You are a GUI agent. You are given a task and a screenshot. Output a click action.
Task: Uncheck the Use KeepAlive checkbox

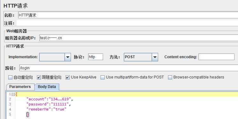[67, 78]
